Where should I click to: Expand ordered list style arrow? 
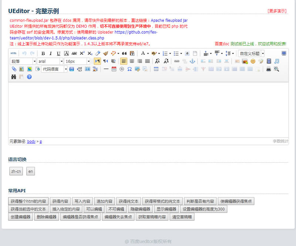point(170,54)
